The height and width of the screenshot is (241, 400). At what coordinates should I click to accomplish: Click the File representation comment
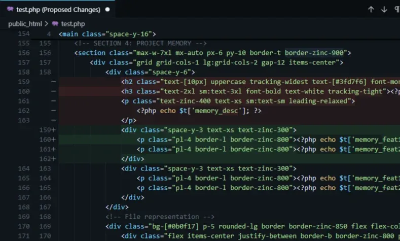(x=160, y=217)
